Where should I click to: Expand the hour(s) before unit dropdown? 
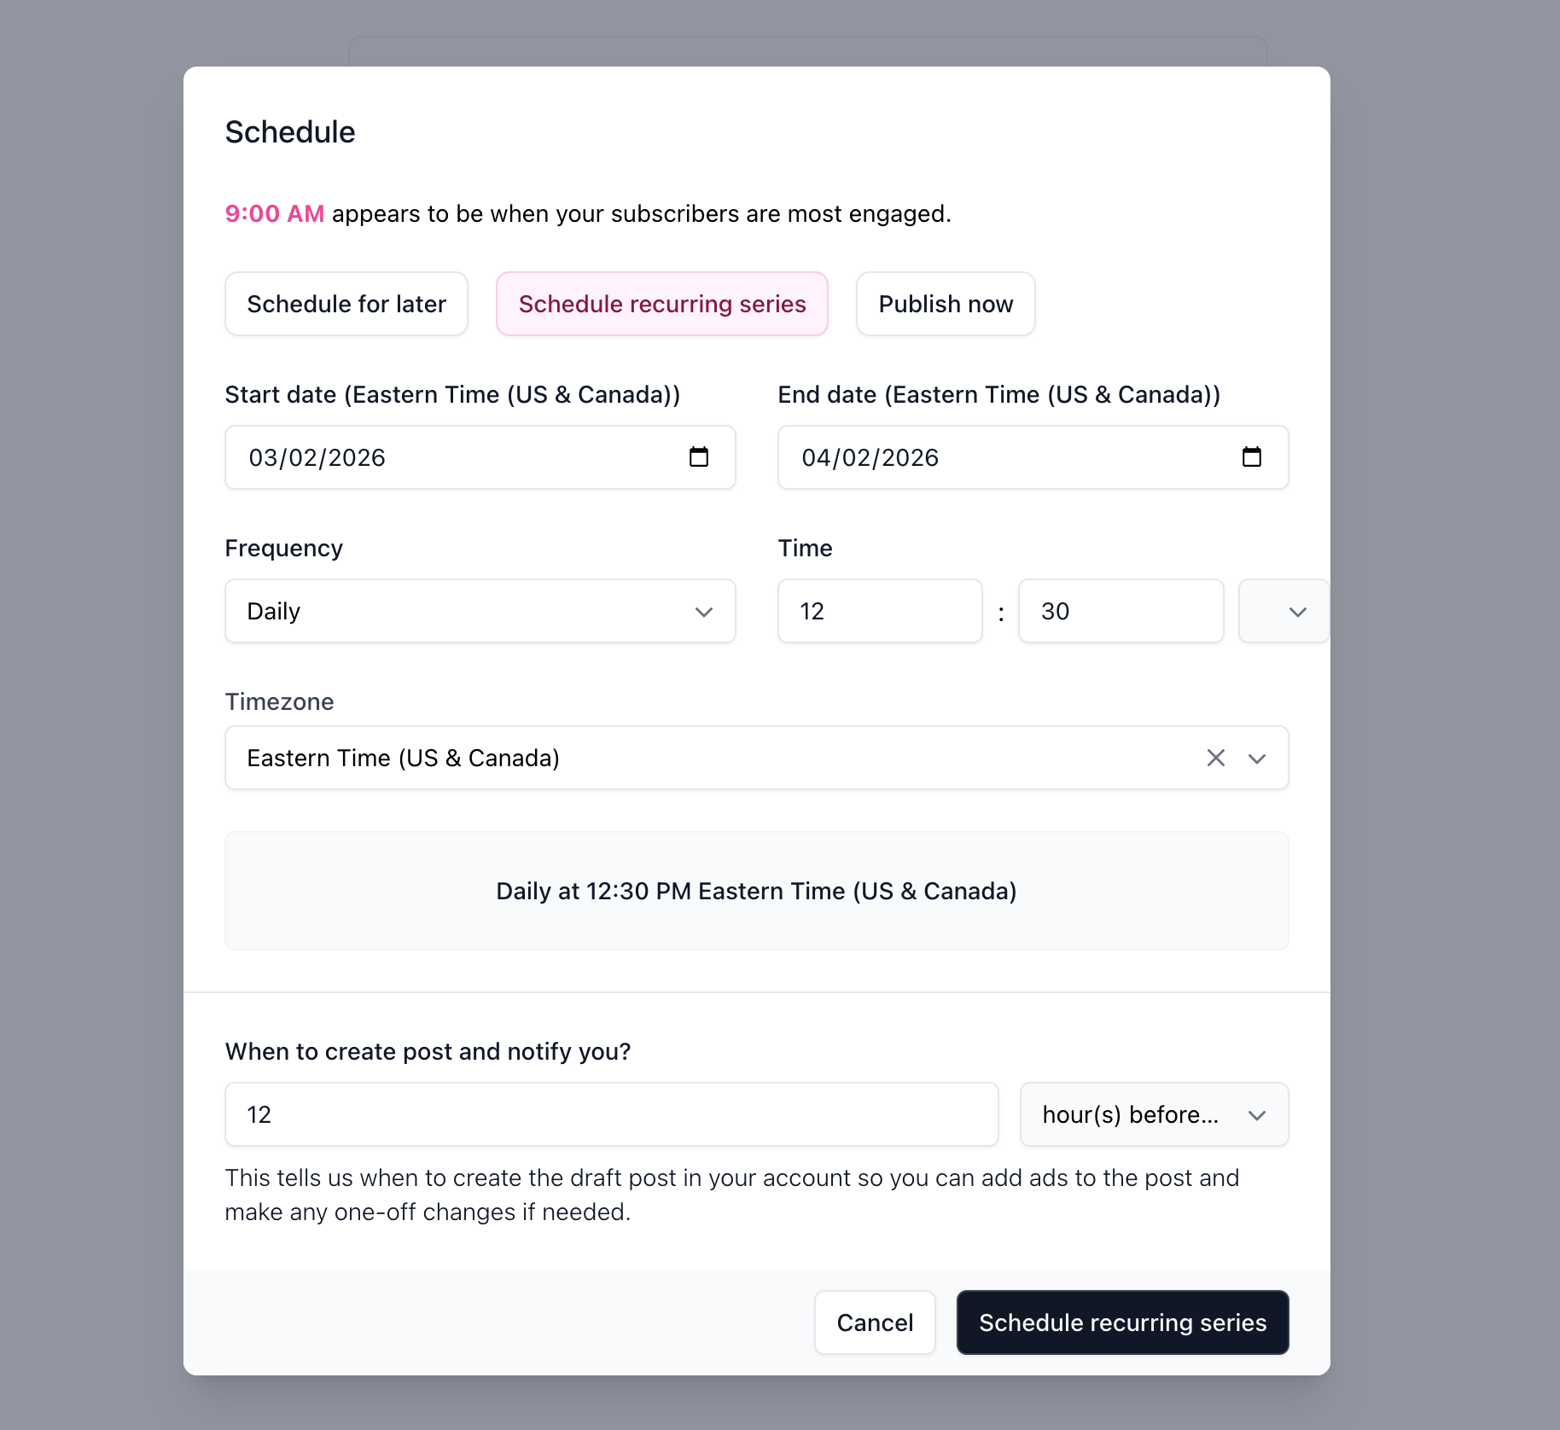(x=1154, y=1114)
